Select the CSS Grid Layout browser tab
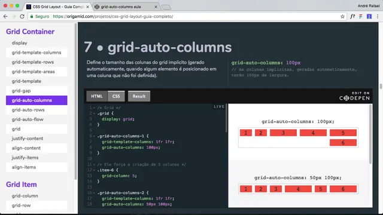This screenshot has width=383, height=215. click(57, 7)
